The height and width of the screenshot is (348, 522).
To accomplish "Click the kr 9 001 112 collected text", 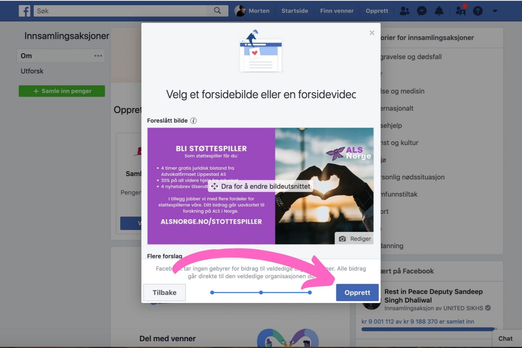I will click(418, 321).
